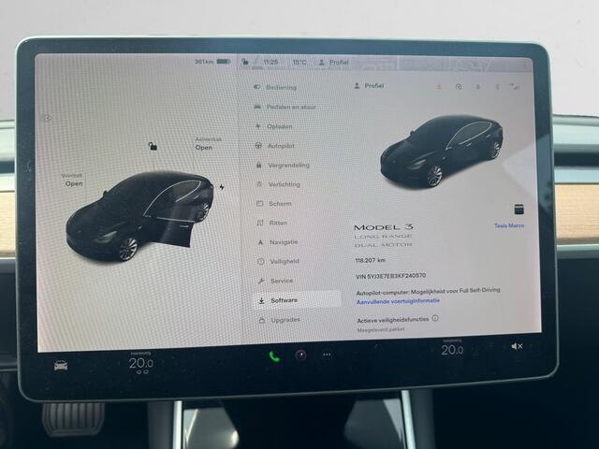The width and height of the screenshot is (599, 449).
Task: Open the Veiligheid safety menu
Action: (x=279, y=261)
